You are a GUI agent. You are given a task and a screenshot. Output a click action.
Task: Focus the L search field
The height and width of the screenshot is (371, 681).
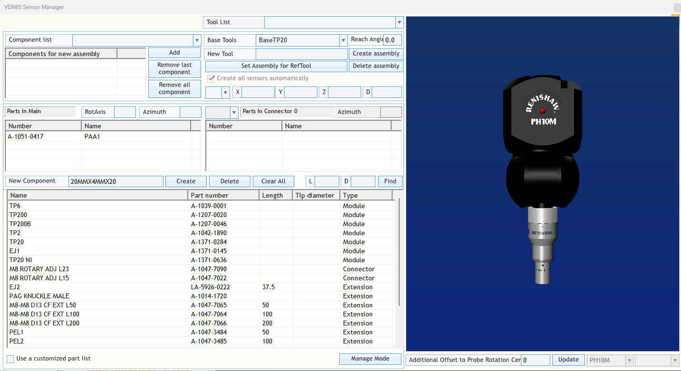[x=327, y=181]
